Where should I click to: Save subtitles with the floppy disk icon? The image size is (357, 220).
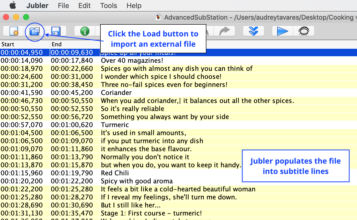pyautogui.click(x=56, y=31)
